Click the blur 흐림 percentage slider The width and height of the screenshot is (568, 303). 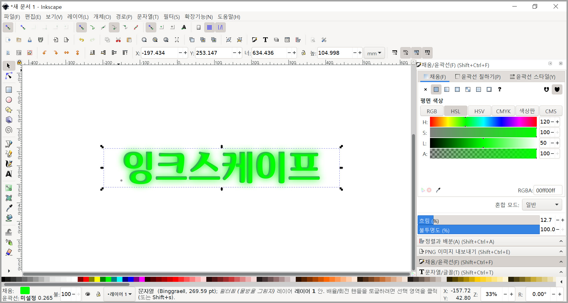(478, 220)
